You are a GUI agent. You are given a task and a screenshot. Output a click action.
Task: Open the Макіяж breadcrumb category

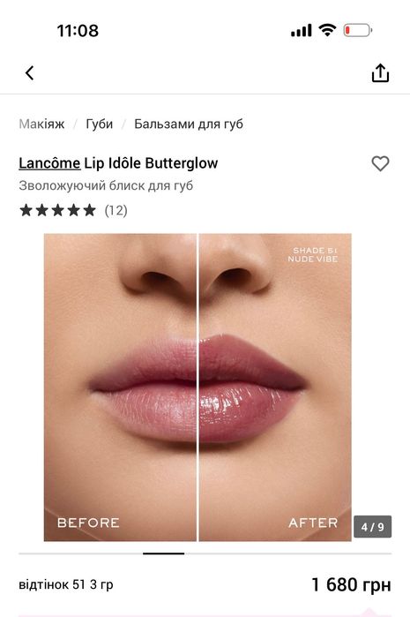pos(41,124)
